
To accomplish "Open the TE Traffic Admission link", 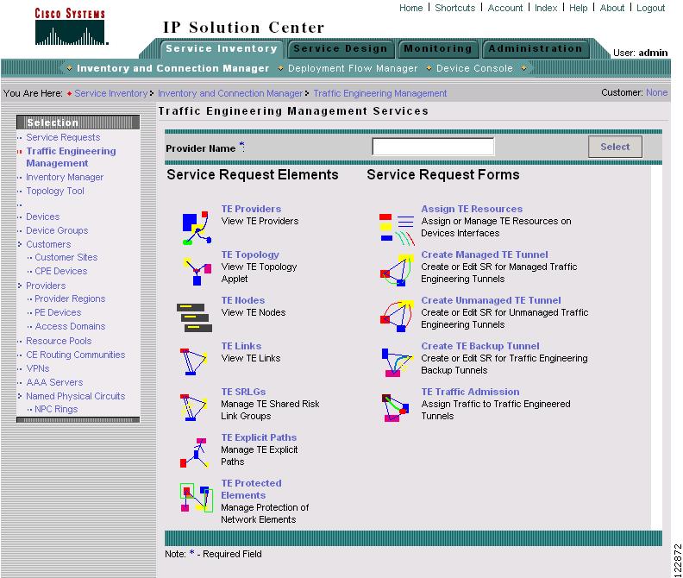I will click(x=470, y=392).
